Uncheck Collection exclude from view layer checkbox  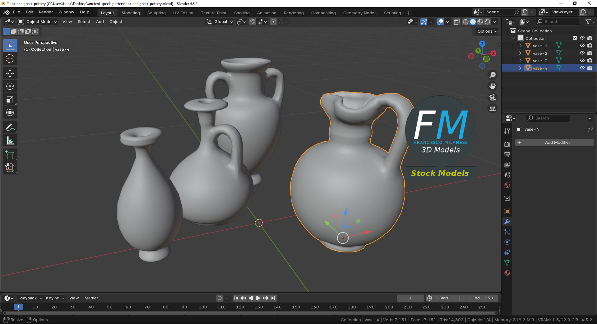[x=575, y=38]
